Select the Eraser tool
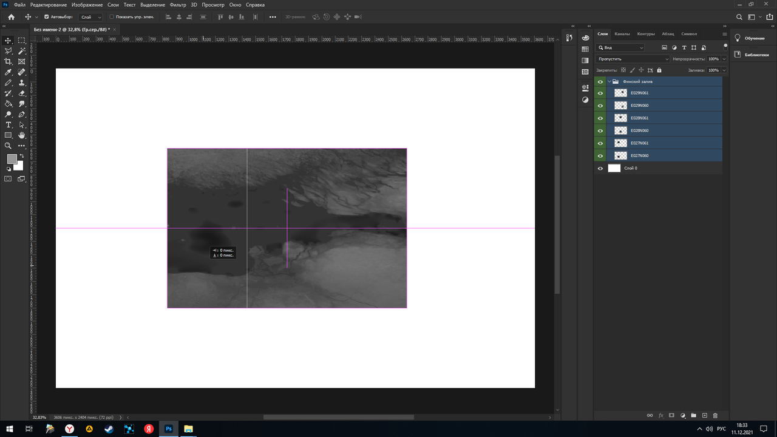This screenshot has width=777, height=437. click(x=22, y=93)
